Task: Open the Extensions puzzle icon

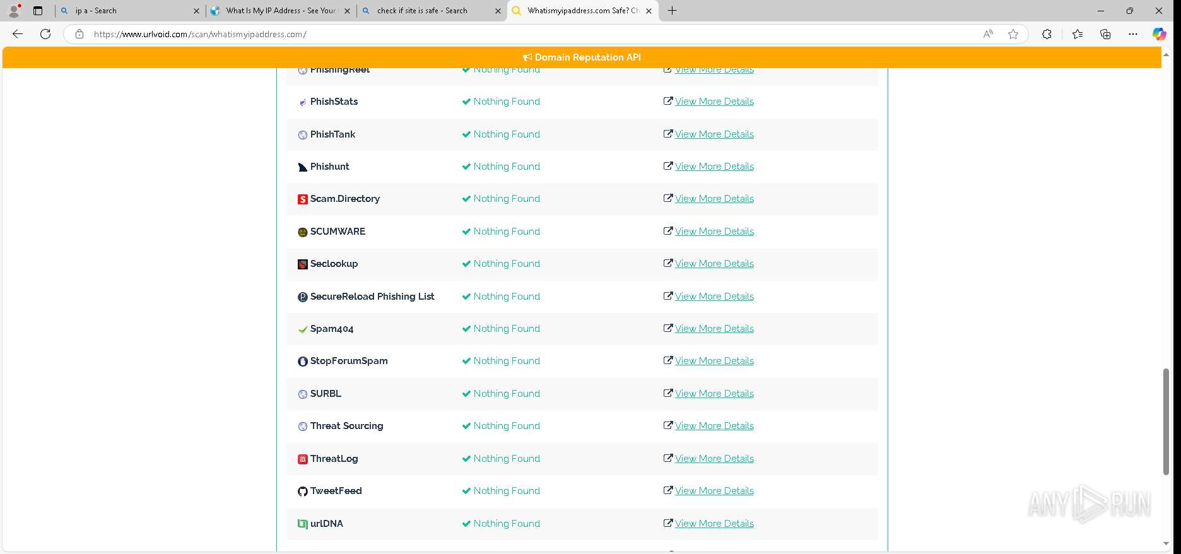Action: 1047,34
